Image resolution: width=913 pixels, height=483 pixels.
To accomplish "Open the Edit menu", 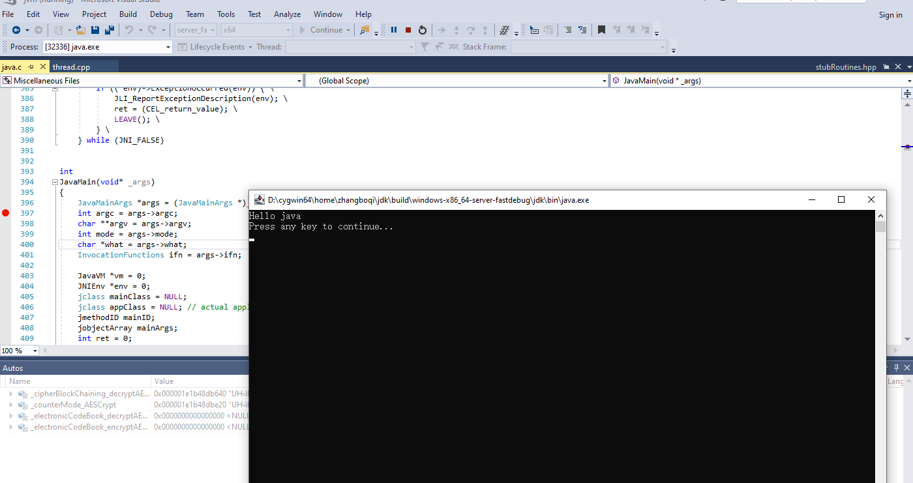I will (x=33, y=14).
